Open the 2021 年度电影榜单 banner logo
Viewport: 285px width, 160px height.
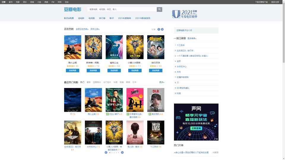[185, 14]
